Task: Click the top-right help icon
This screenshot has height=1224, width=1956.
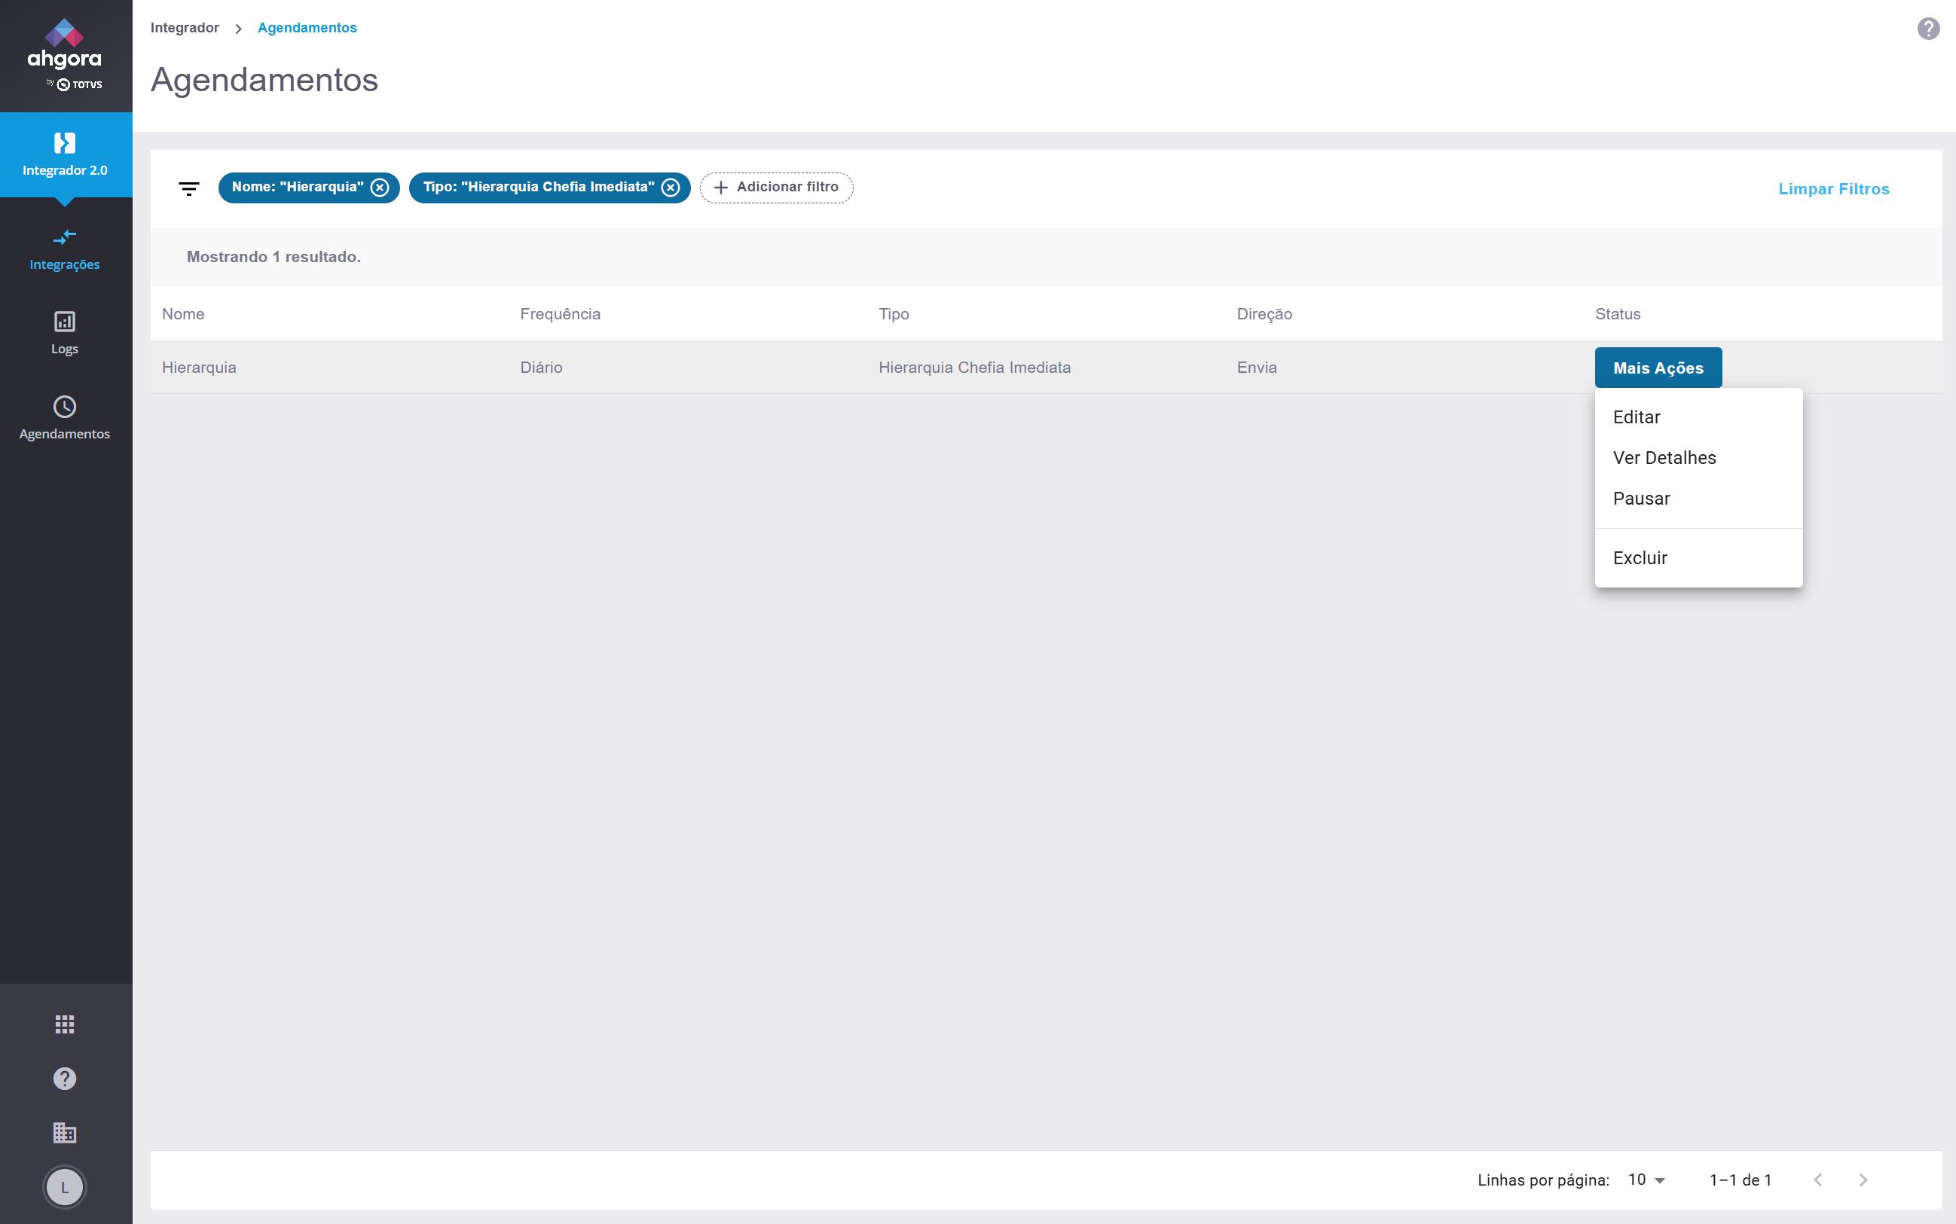Action: click(1927, 29)
